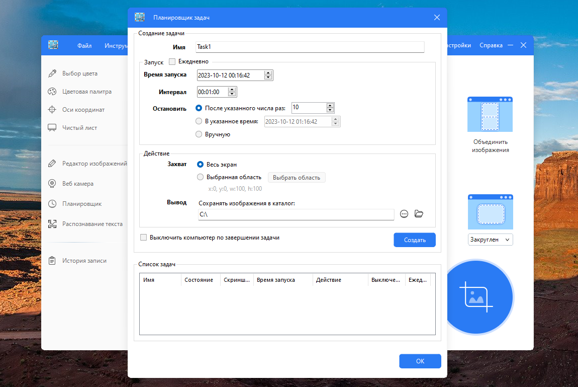Decrease the repeat count spinner value
This screenshot has height=387, width=578.
(330, 110)
